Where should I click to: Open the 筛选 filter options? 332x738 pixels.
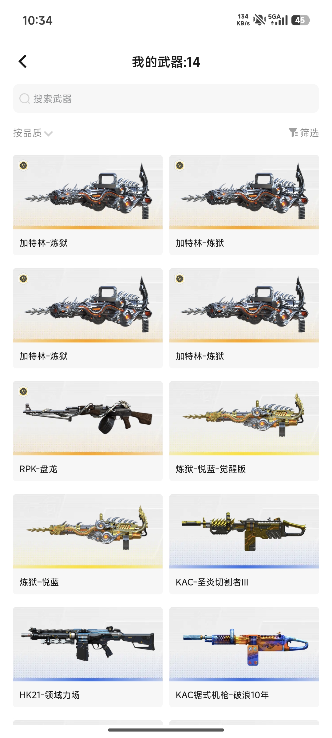click(x=304, y=133)
